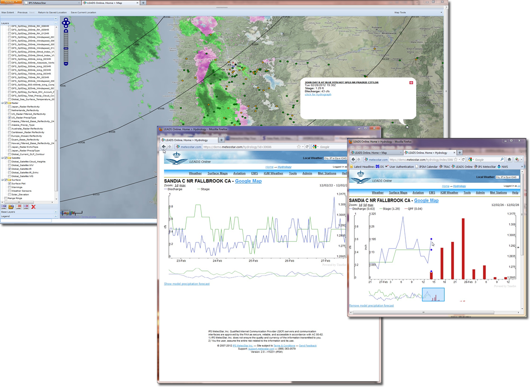Viewport: 530px width, 387px height.
Task: Click back arrow in right hydrology window
Action: (354, 159)
